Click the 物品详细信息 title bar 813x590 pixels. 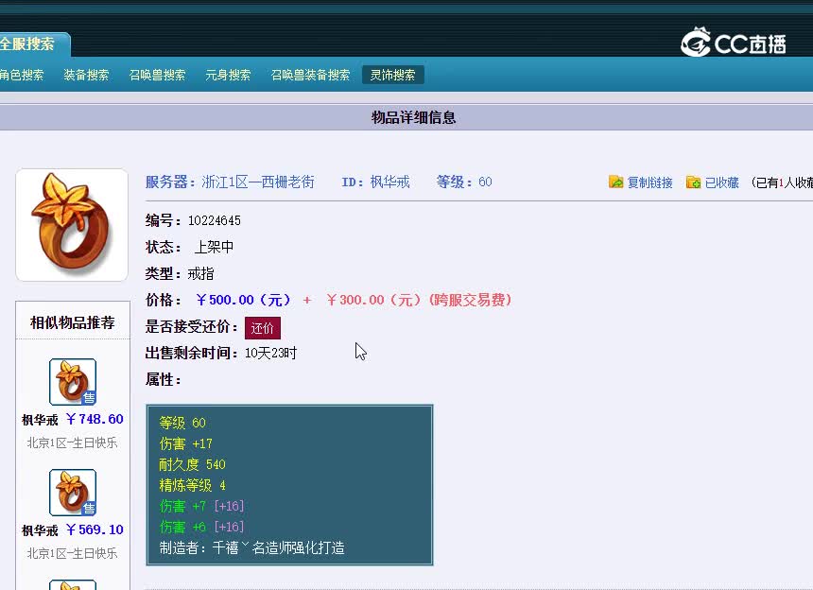click(x=406, y=117)
